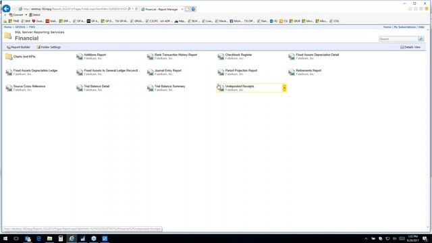Refresh the page with the reload icon
This screenshot has width=432, height=243.
(x=136, y=9)
